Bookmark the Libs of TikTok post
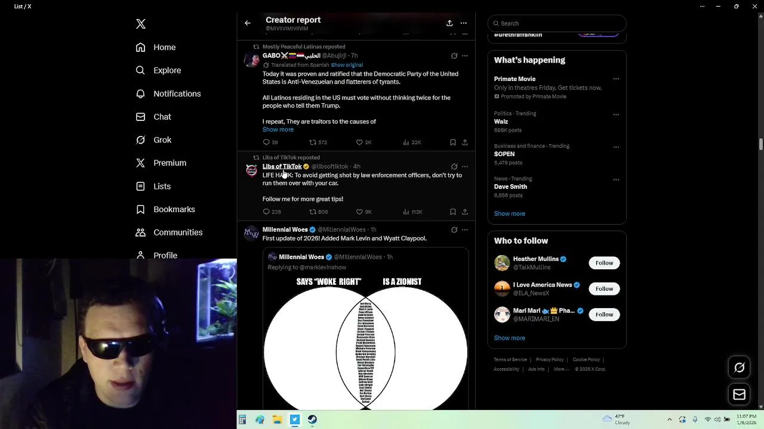This screenshot has height=429, width=764. pyautogui.click(x=453, y=212)
